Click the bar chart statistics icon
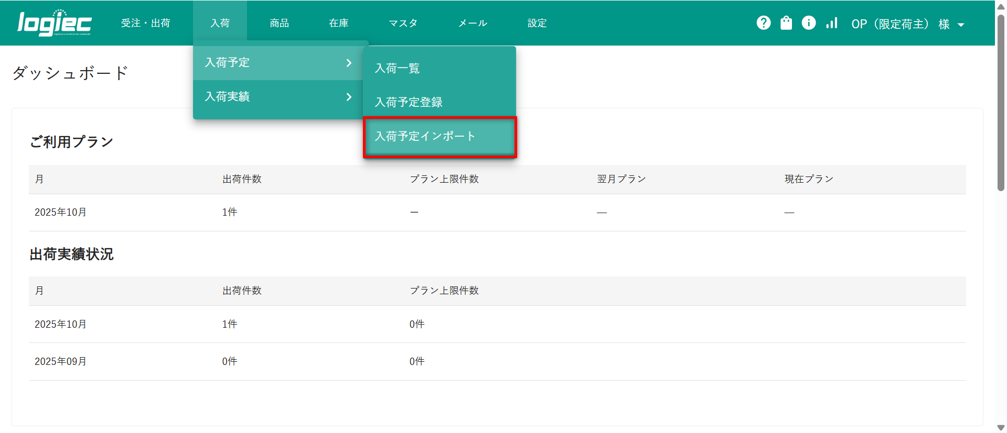This screenshot has height=433, width=1007. tap(832, 23)
